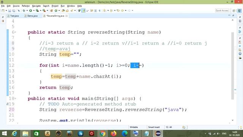Open dropdown arrow next to External Tools
This screenshot has height=137, width=243.
pos(47,11)
